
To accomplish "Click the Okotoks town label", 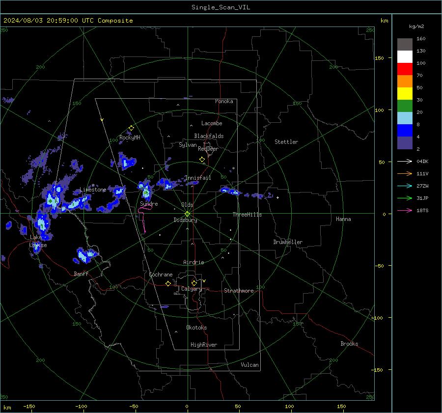I will pos(196,327).
